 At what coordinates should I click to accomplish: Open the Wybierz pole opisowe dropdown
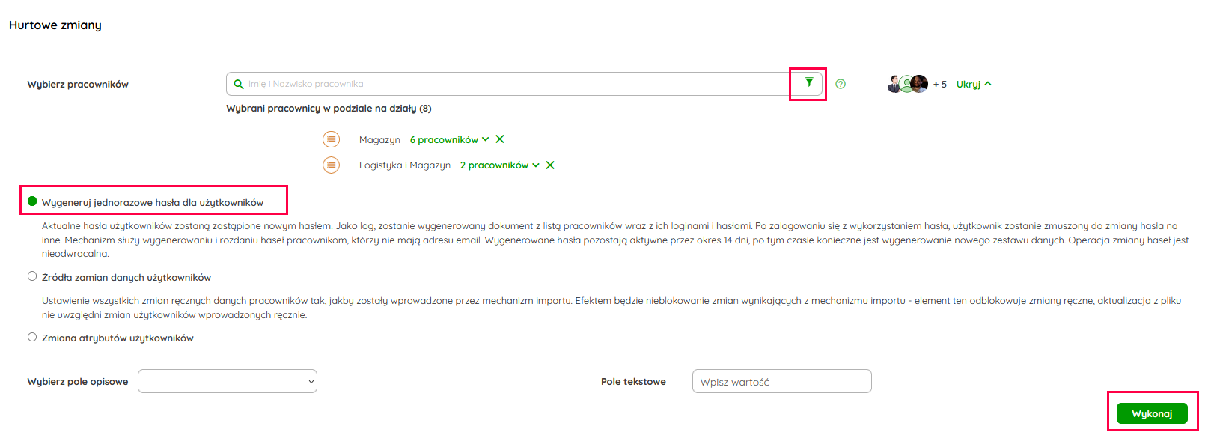[228, 381]
